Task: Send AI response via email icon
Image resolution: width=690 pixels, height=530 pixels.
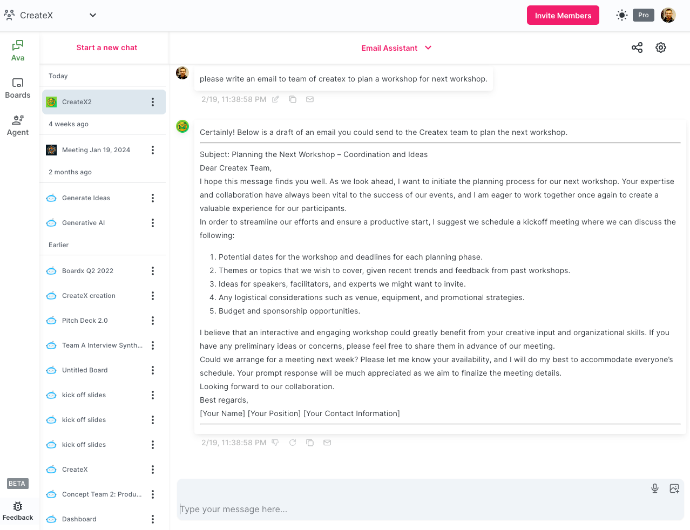Action: coord(327,443)
